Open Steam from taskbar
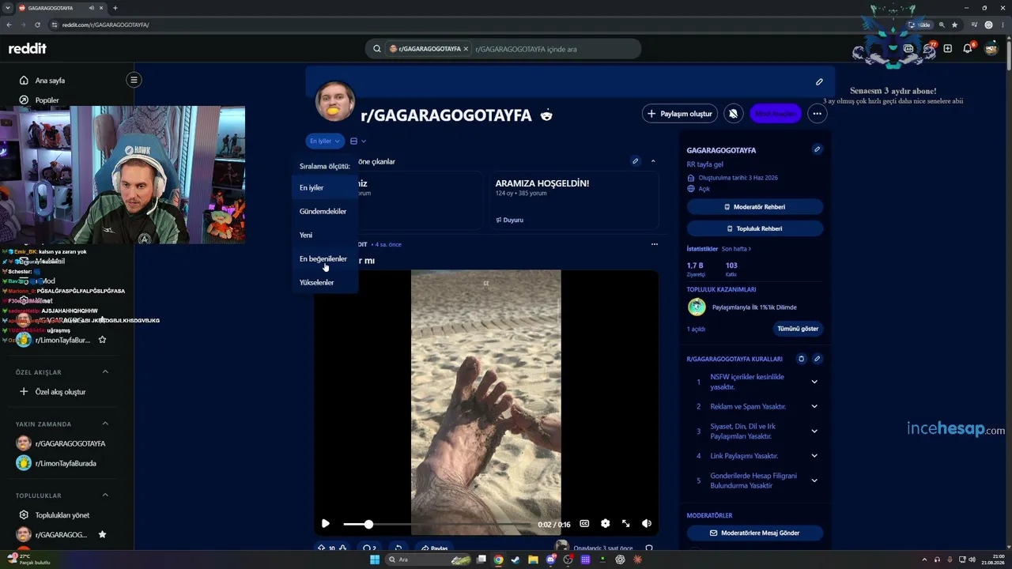 click(x=515, y=560)
